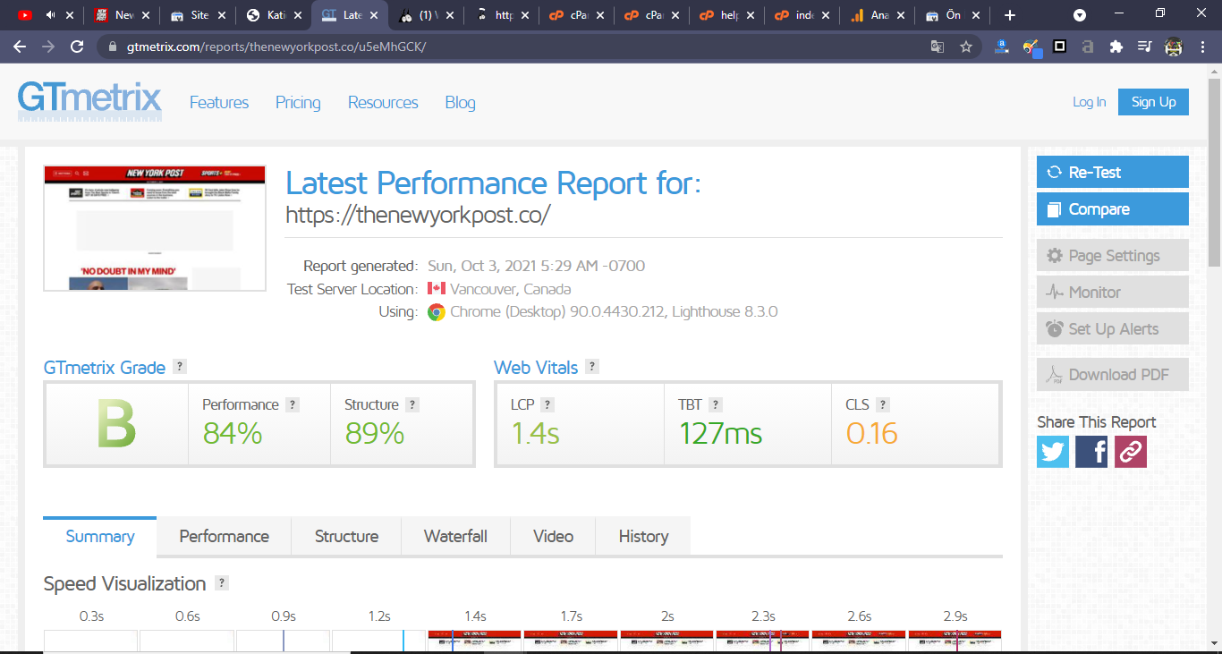This screenshot has width=1222, height=654.
Task: Share this report on Facebook
Action: tap(1091, 452)
